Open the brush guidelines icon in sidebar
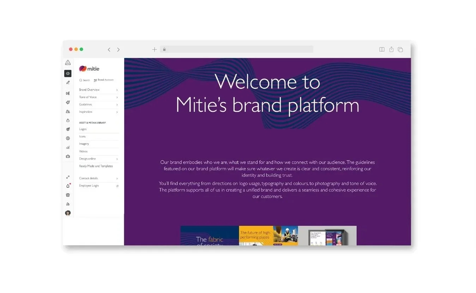This screenshot has width=476, height=293. [x=68, y=102]
